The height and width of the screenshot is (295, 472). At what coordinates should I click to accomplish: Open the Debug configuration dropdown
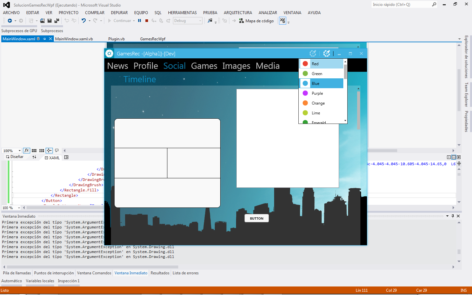click(188, 21)
